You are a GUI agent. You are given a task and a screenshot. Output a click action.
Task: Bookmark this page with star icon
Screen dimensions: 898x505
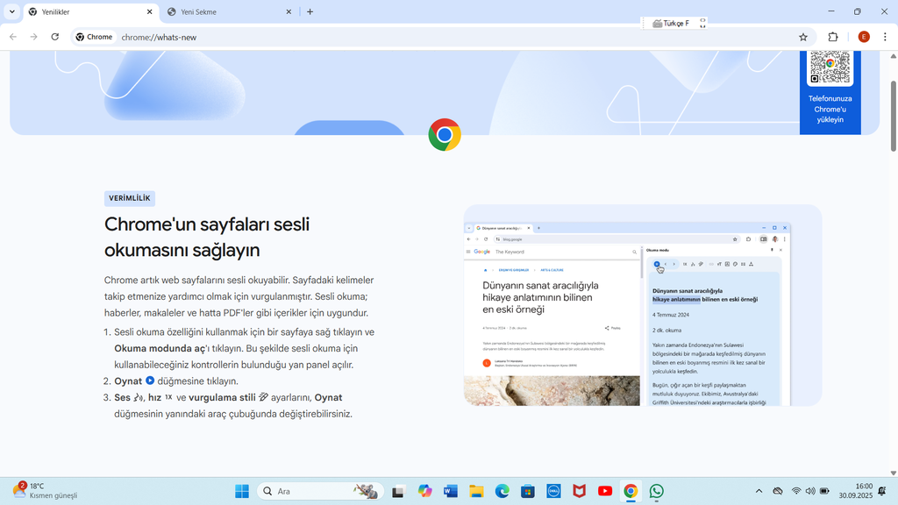[x=803, y=37]
